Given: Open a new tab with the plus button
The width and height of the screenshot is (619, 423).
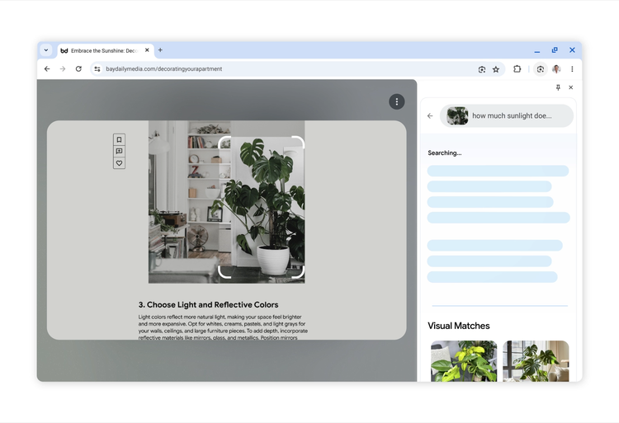Looking at the screenshot, I should pyautogui.click(x=160, y=50).
